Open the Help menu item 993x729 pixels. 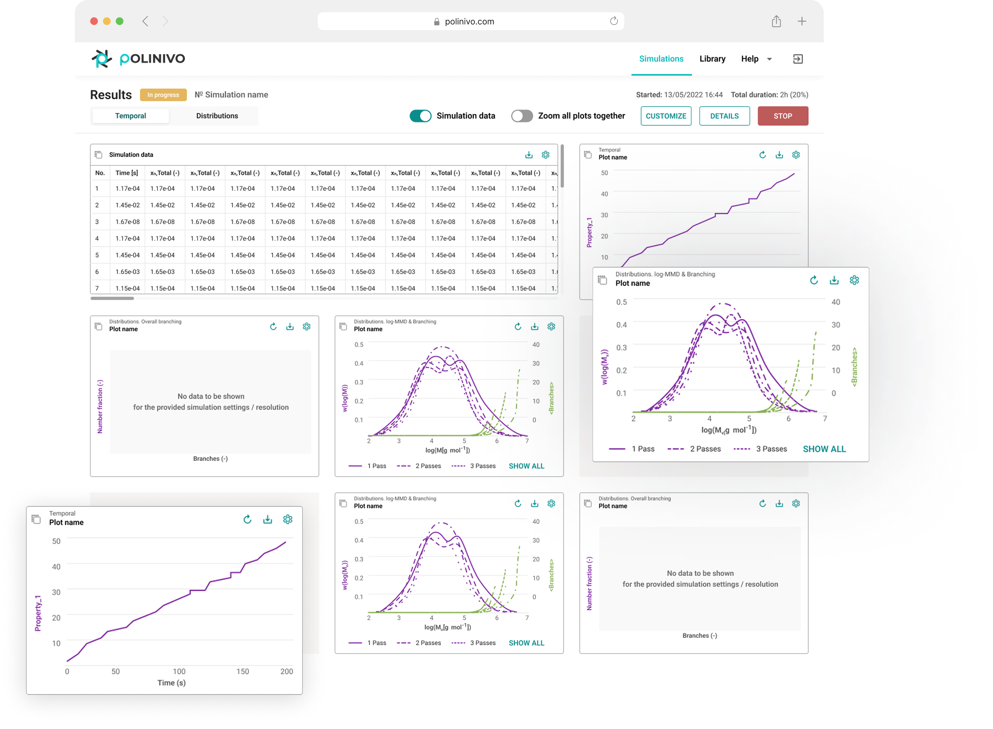click(x=749, y=59)
